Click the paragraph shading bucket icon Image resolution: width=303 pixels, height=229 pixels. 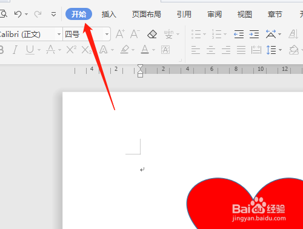coord(294,50)
